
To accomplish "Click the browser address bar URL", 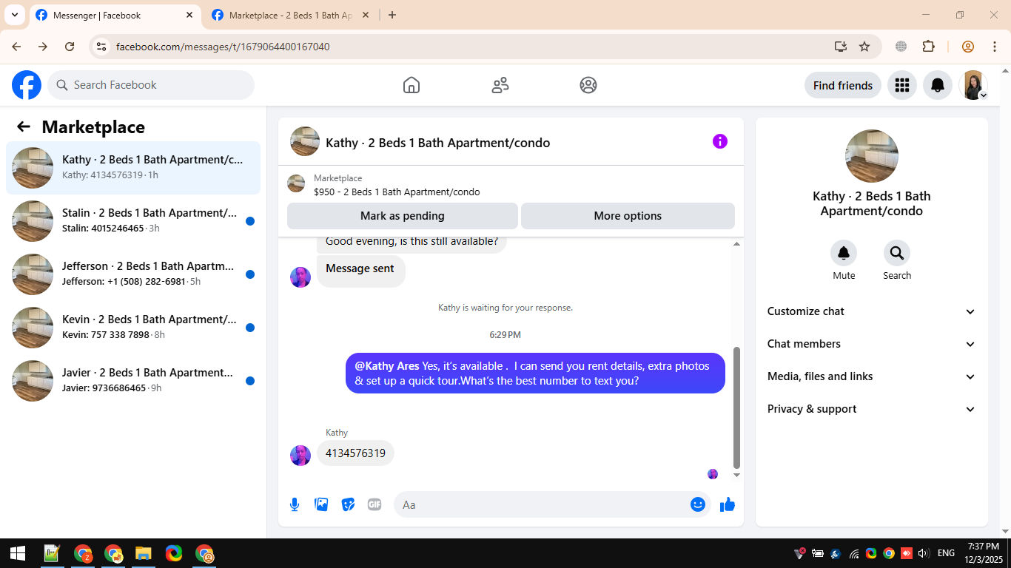I will click(223, 47).
